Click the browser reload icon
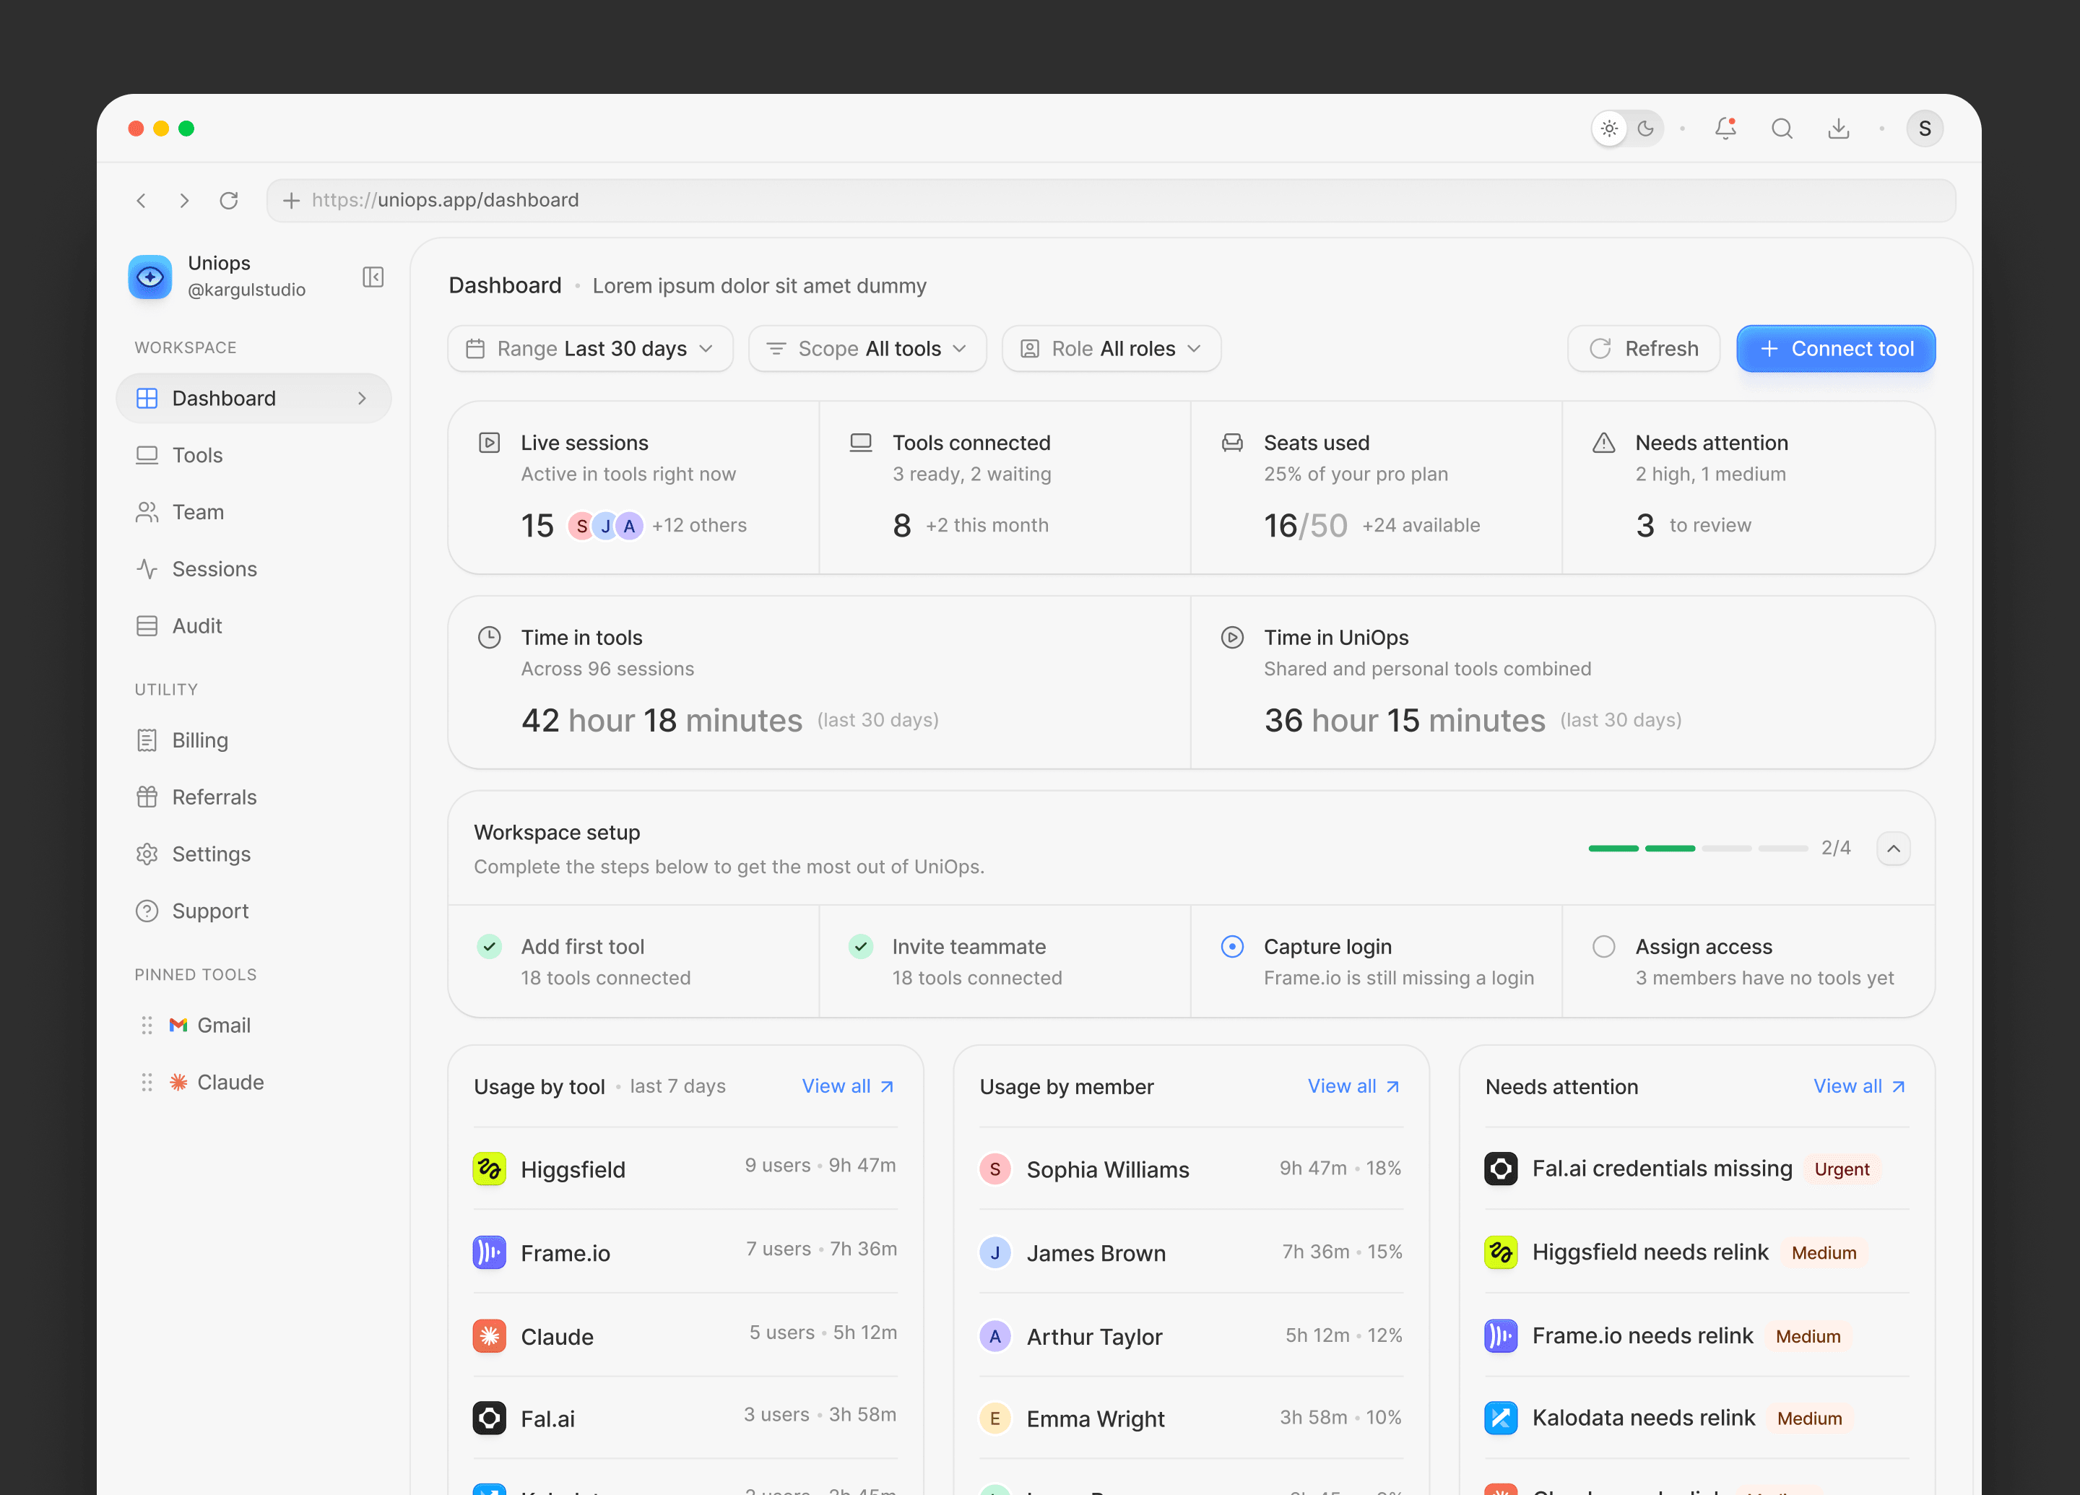The width and height of the screenshot is (2080, 1495). coord(228,200)
